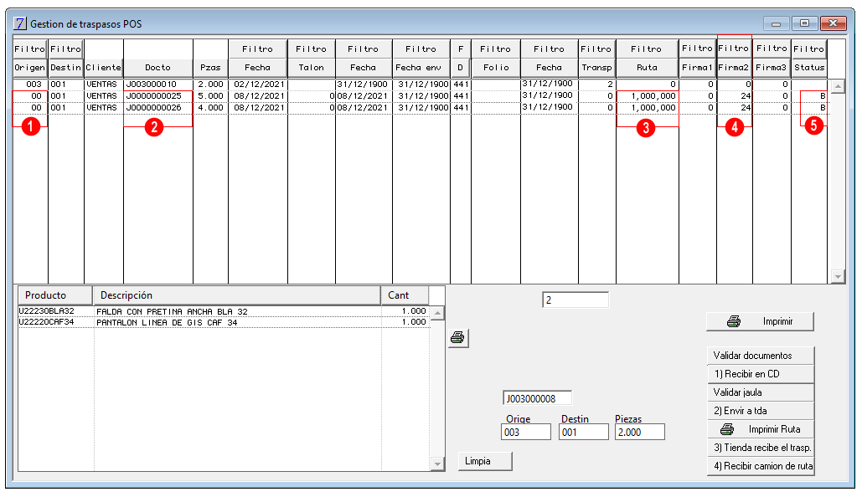This screenshot has width=862, height=497.
Task: Click the Filtro button above Destin column
Action: click(x=66, y=49)
